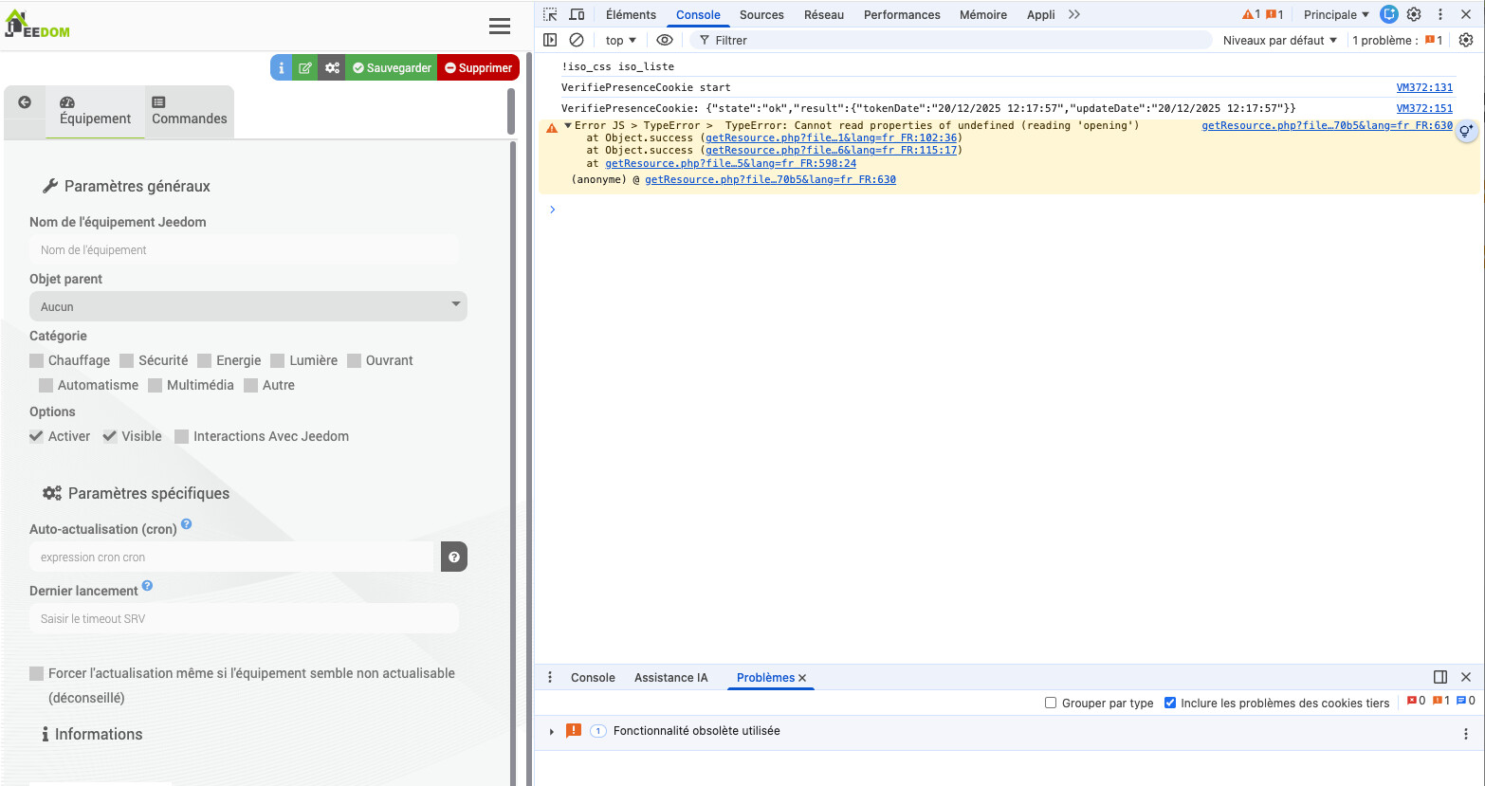Open advanced configuration gears icon
1485x786 pixels.
[x=331, y=68]
